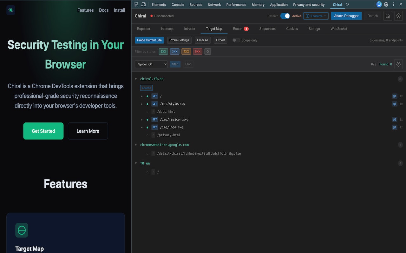Image resolution: width=406 pixels, height=253 pixels.
Task: Toggle the 4XX status filter
Action: point(186,52)
